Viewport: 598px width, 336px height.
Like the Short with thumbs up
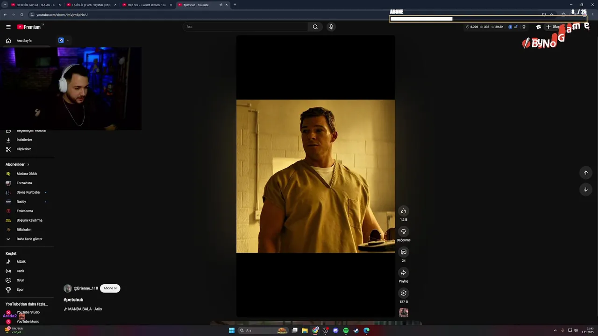(x=404, y=211)
